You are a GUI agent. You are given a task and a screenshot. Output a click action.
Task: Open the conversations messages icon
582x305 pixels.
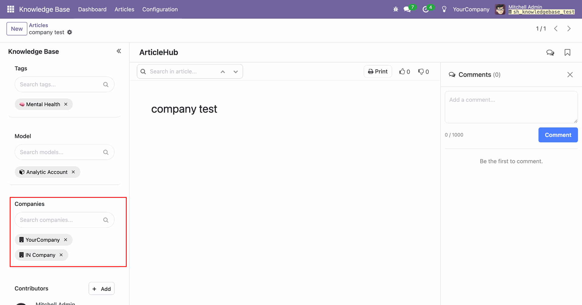[x=407, y=9]
